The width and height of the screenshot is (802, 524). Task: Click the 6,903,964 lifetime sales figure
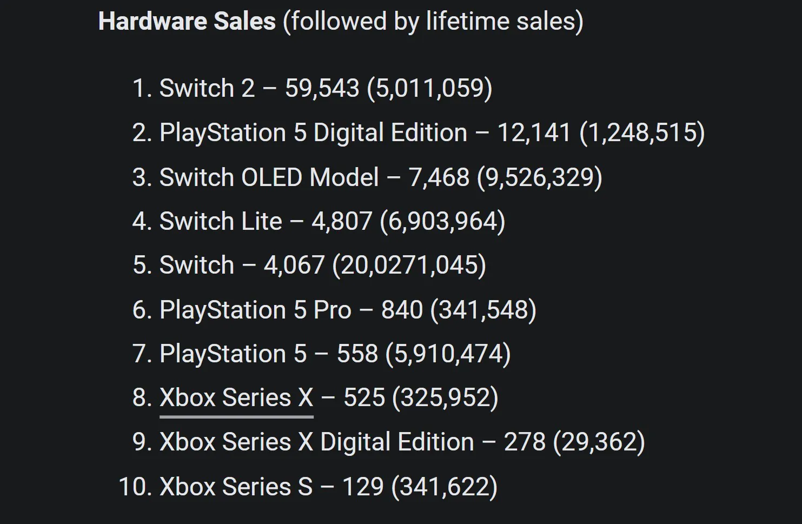coord(442,222)
